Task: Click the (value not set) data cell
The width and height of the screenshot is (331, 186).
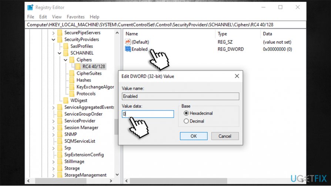Action: click(277, 42)
